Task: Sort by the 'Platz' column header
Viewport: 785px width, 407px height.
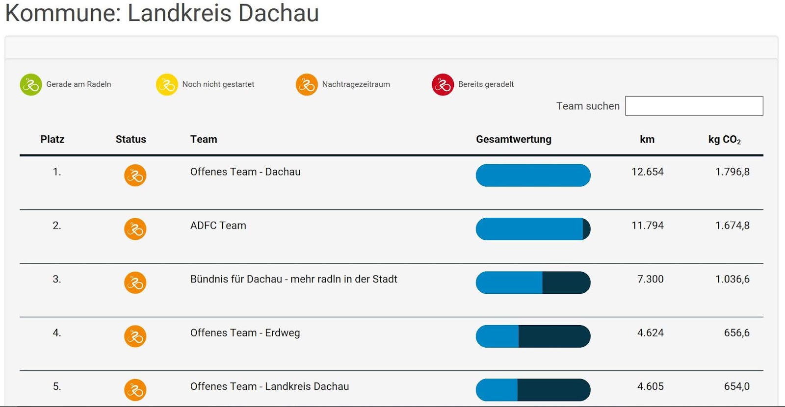Action: tap(52, 139)
